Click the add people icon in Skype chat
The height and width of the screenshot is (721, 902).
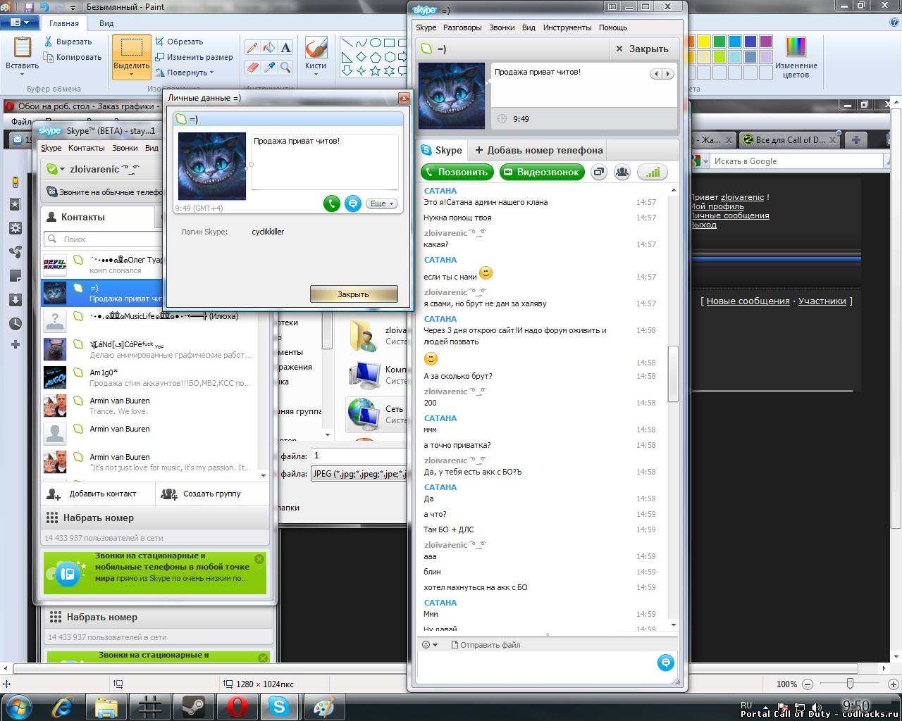[622, 172]
